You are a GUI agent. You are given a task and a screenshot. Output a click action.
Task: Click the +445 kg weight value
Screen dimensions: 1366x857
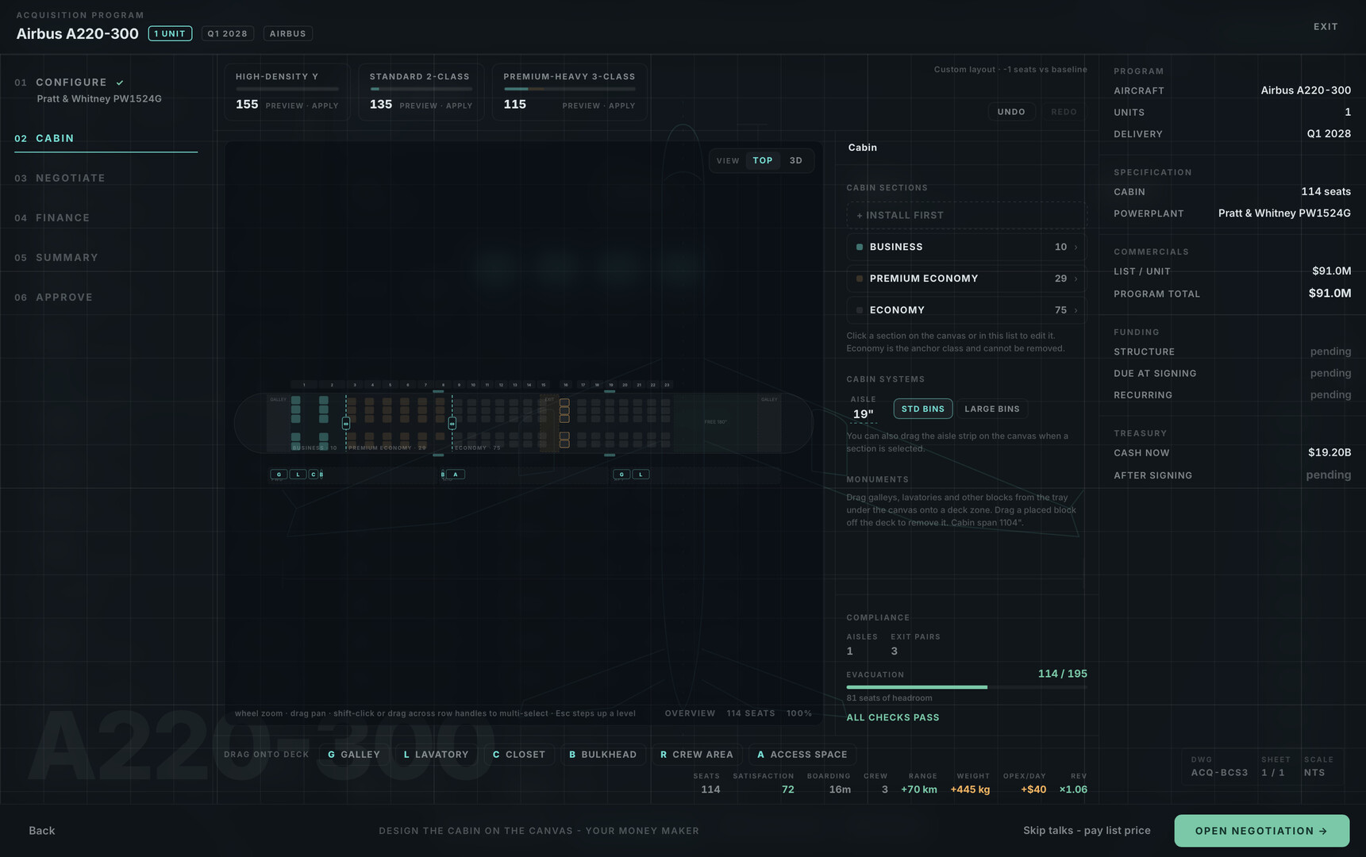[970, 790]
